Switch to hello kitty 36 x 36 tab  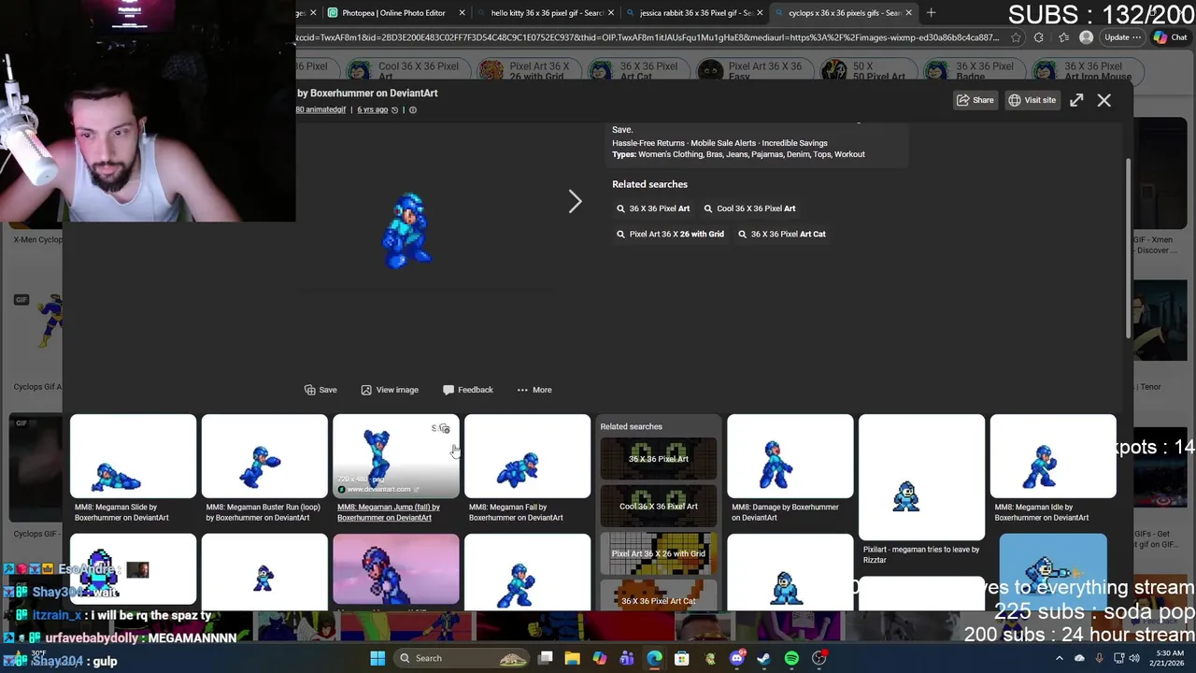click(547, 13)
